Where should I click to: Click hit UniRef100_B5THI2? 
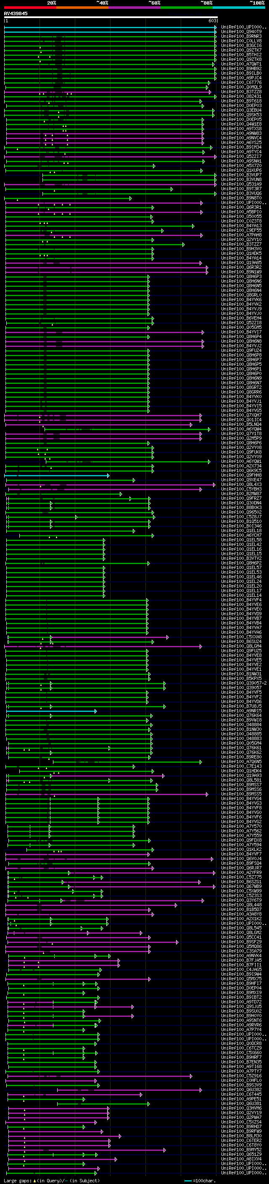[x=241, y=55]
